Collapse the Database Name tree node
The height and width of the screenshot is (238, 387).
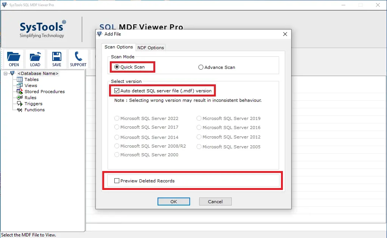(5, 73)
